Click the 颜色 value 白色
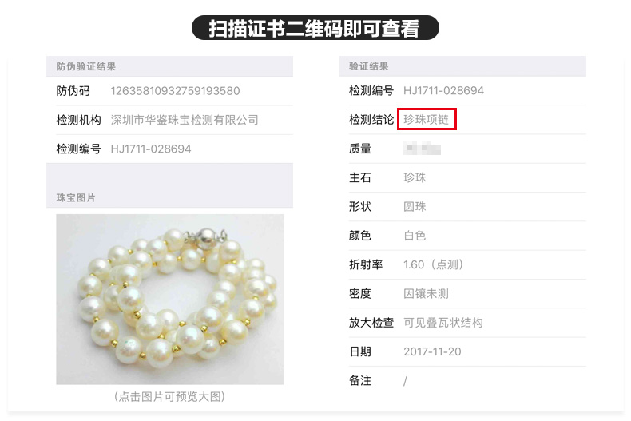 point(415,236)
